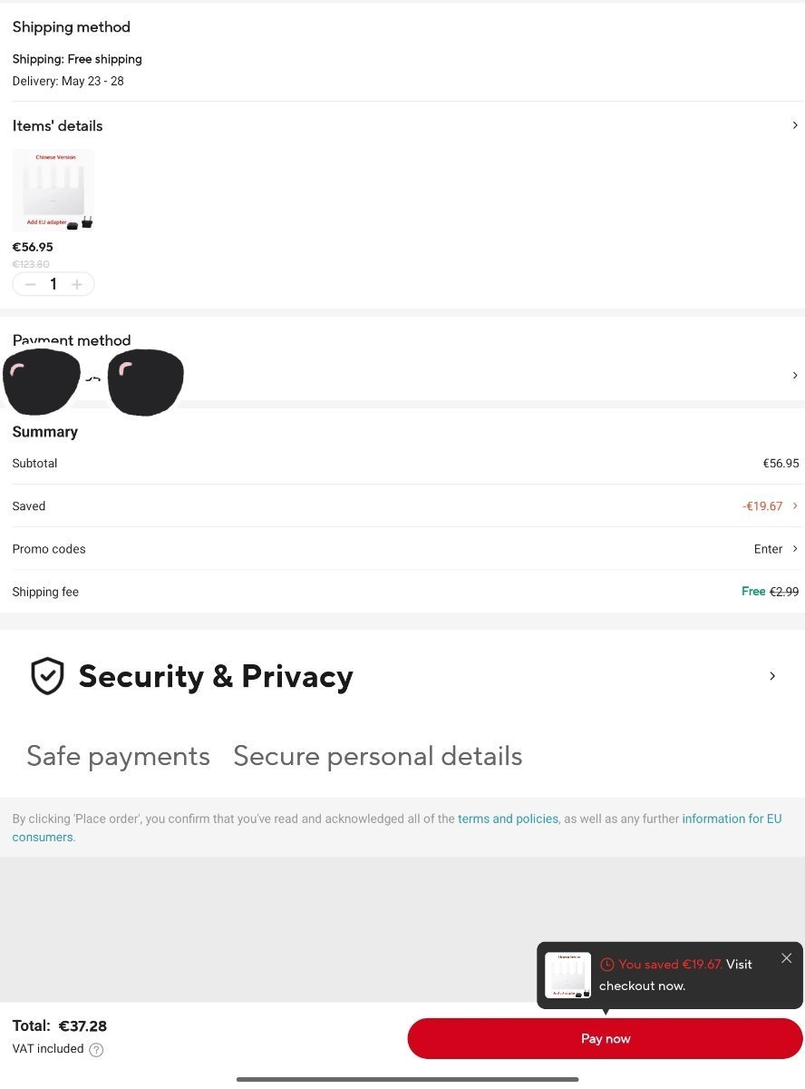Click the Security & Privacy shield icon
Image resolution: width=805 pixels, height=1089 pixels.
(x=47, y=676)
